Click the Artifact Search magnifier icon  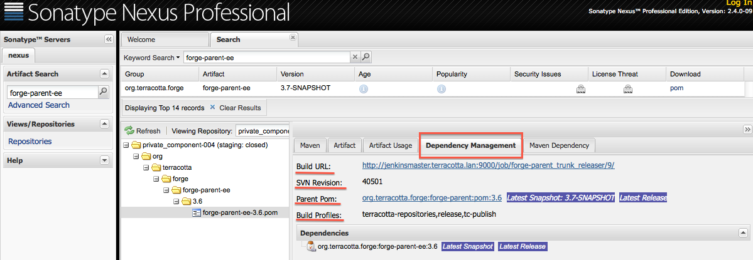(x=103, y=93)
